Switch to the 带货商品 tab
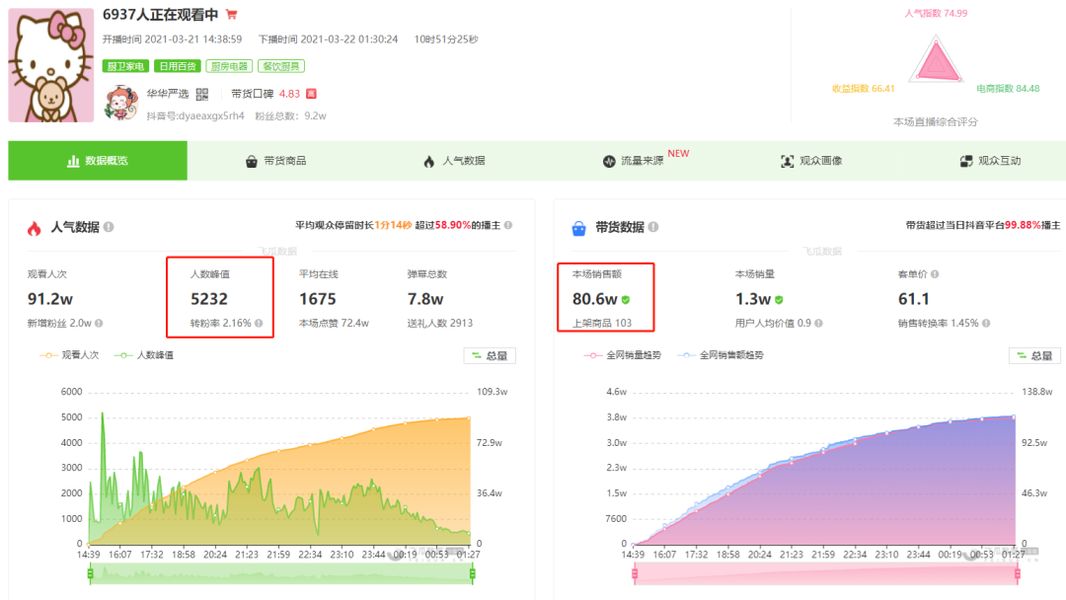This screenshot has width=1066, height=600. point(276,161)
